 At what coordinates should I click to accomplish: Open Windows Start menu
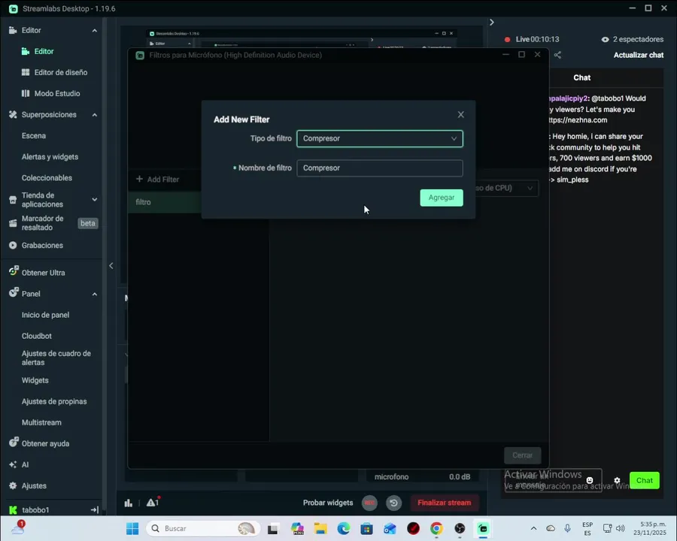[132, 528]
